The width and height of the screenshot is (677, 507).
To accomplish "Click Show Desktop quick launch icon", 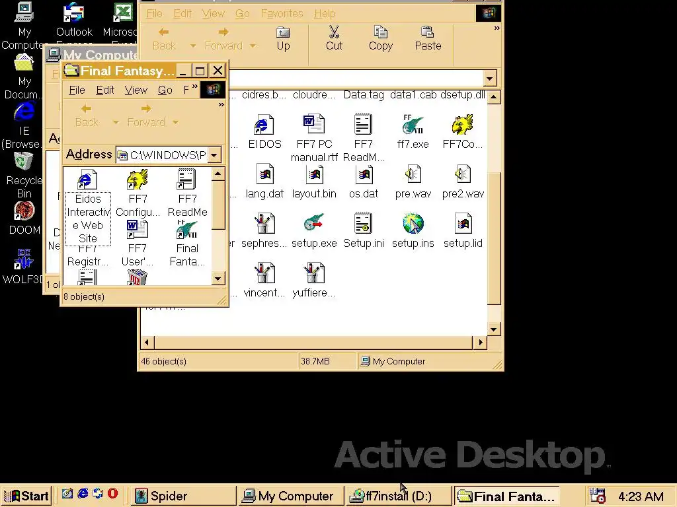I will pyautogui.click(x=67, y=493).
